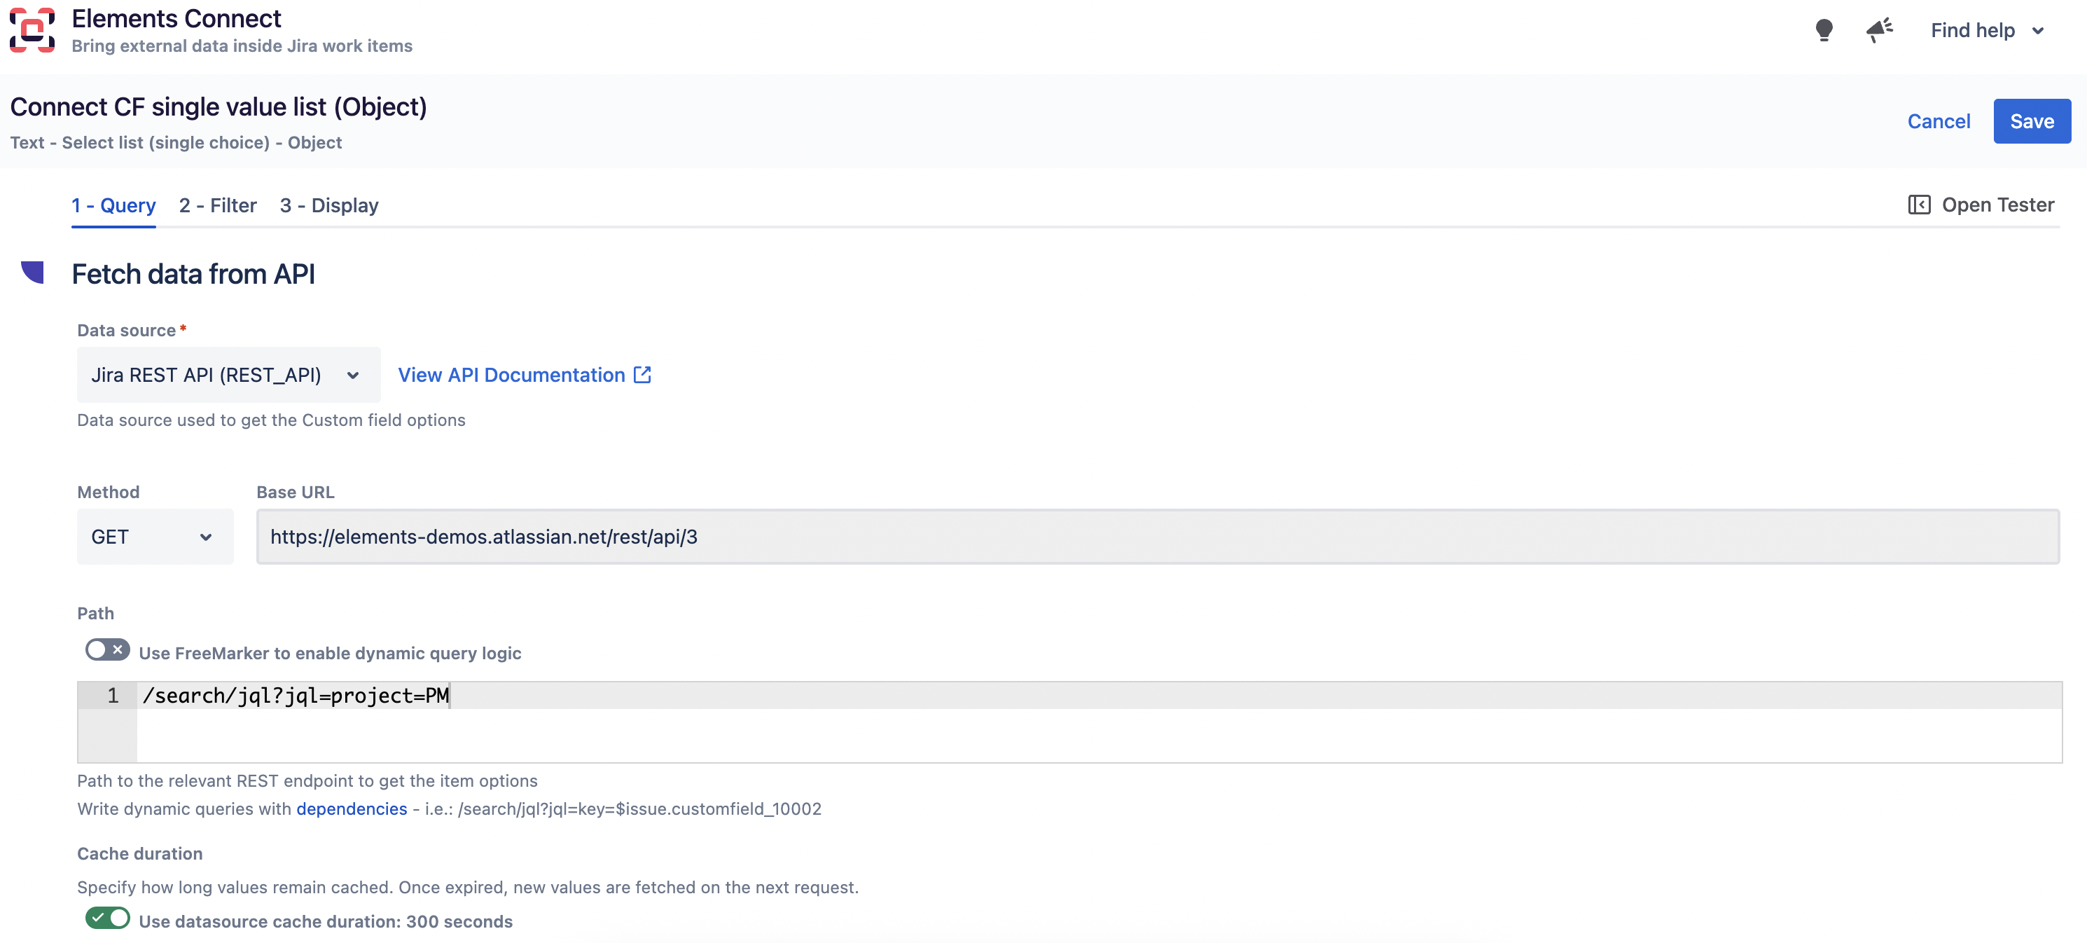Select the 1 - Query tab
Viewport: 2087px width, 943px height.
[113, 206]
